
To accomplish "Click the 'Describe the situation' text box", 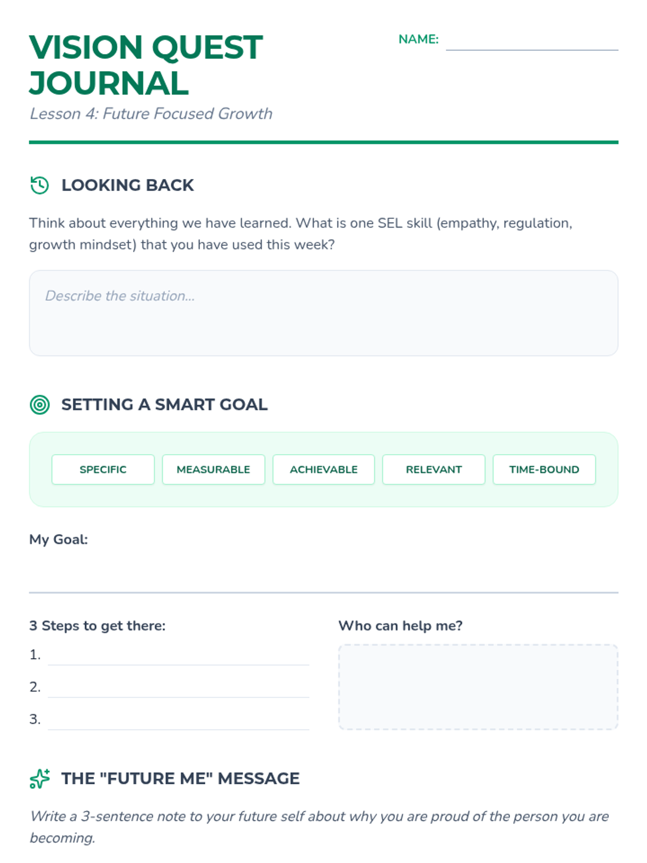I will point(323,313).
